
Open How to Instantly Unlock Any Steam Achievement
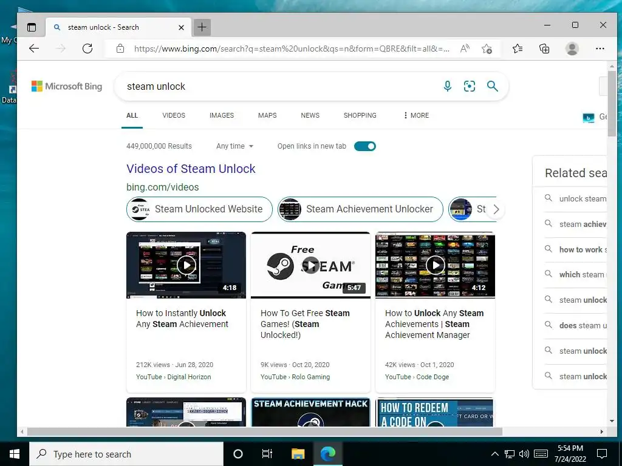coord(182,319)
